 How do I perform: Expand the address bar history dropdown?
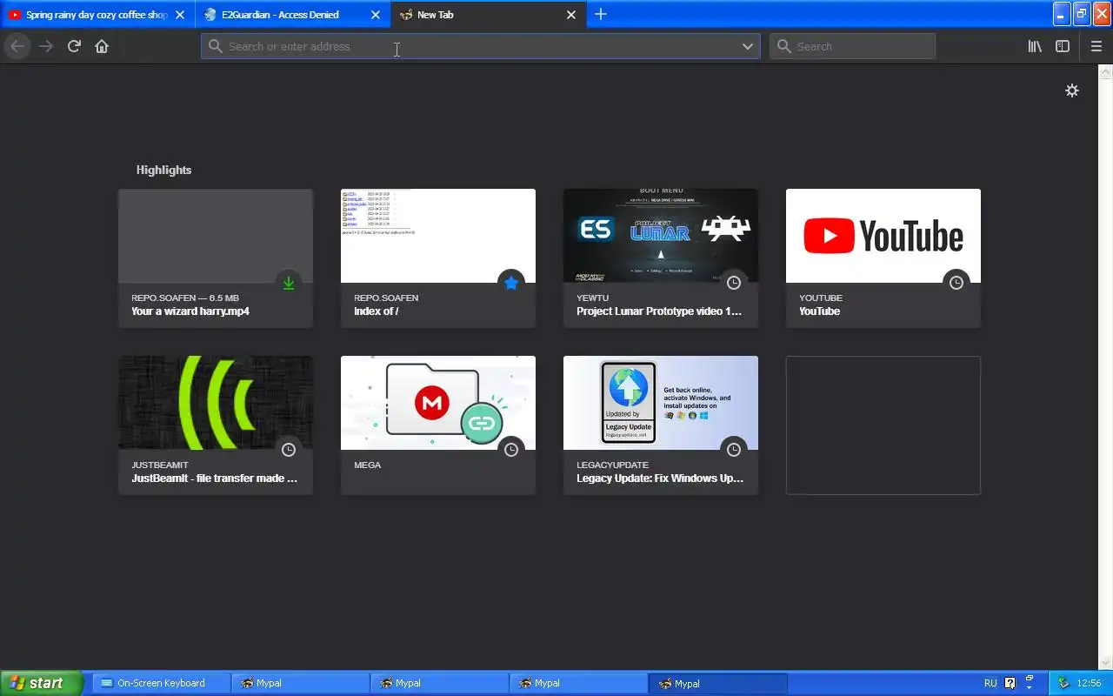click(748, 46)
